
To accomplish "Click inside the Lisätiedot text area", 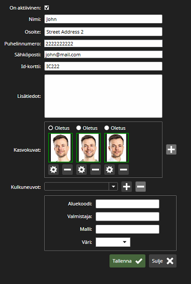I will click(103, 96).
